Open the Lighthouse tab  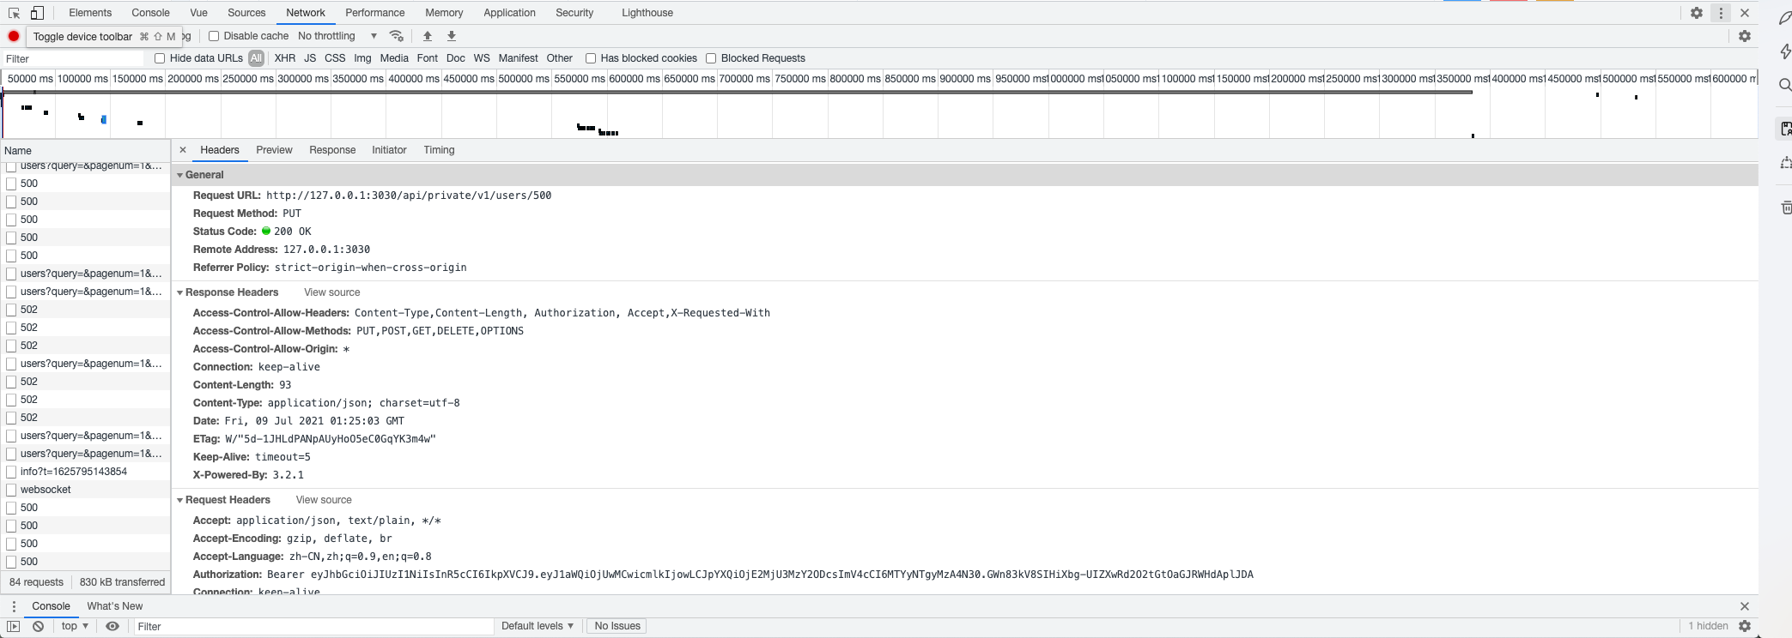coord(647,13)
